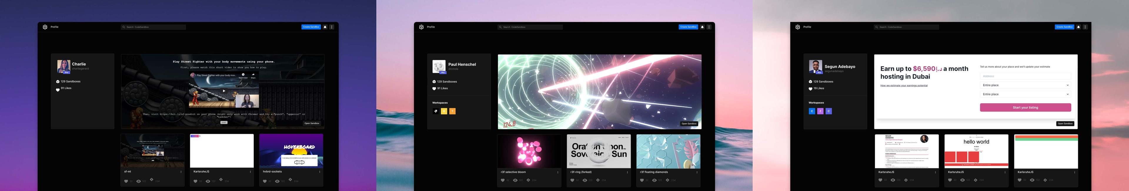Click the CodeSandbox logo in Paul Henschel's window
The image size is (1129, 191).
[421, 27]
